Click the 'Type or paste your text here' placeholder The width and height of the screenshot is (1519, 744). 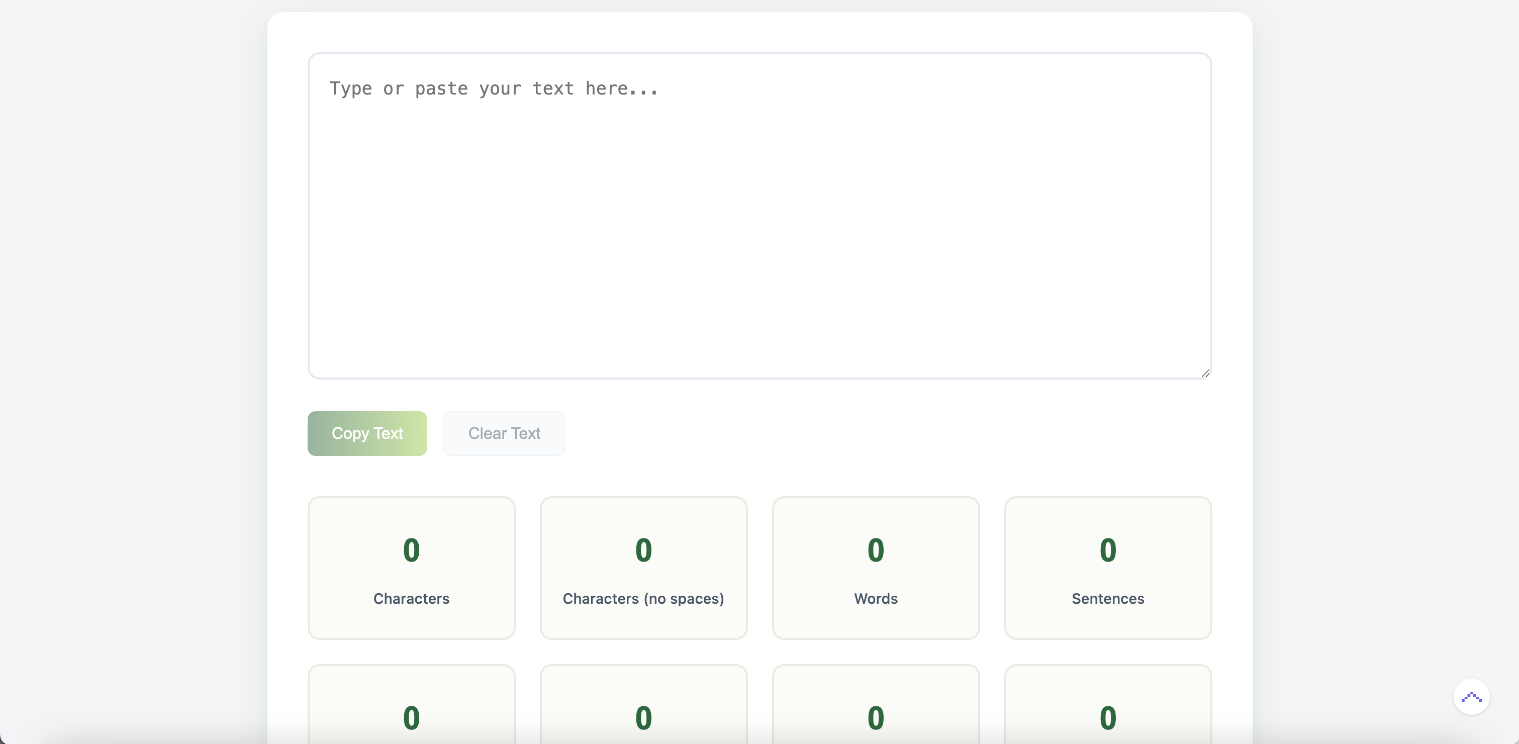click(493, 88)
